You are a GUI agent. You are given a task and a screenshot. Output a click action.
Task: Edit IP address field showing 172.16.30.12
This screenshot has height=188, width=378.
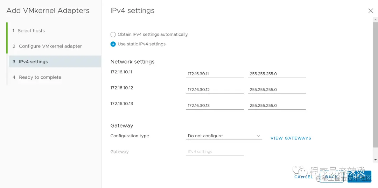coord(215,90)
